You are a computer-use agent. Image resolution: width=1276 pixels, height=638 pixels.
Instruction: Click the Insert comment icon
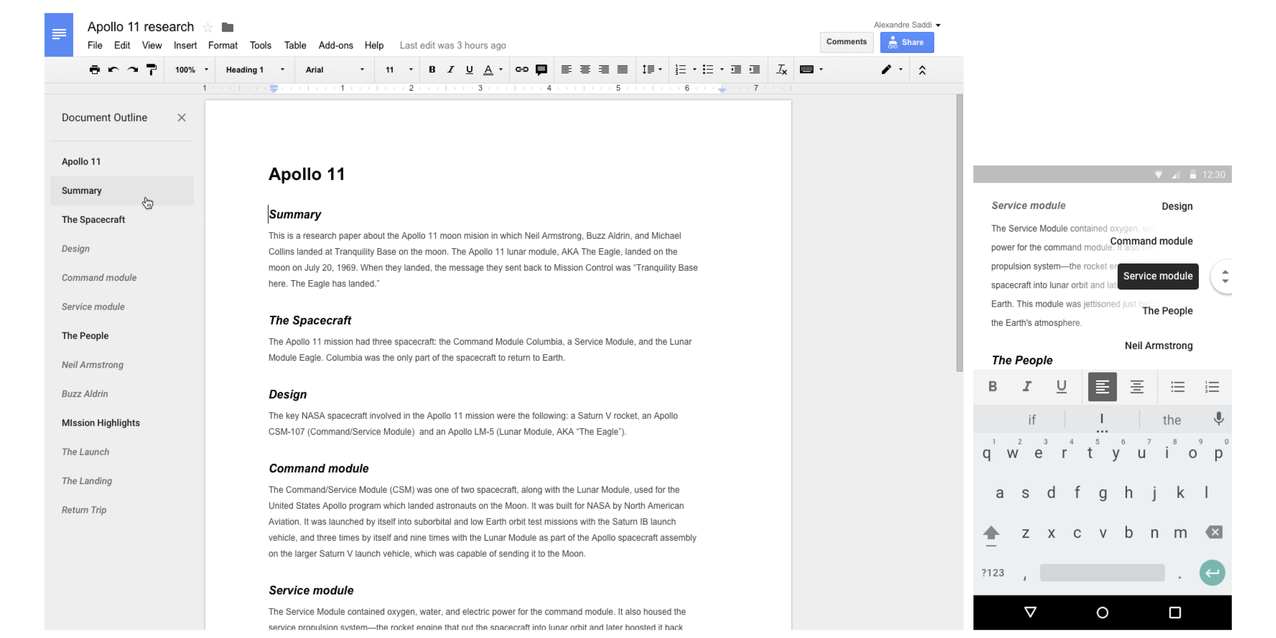pos(540,69)
